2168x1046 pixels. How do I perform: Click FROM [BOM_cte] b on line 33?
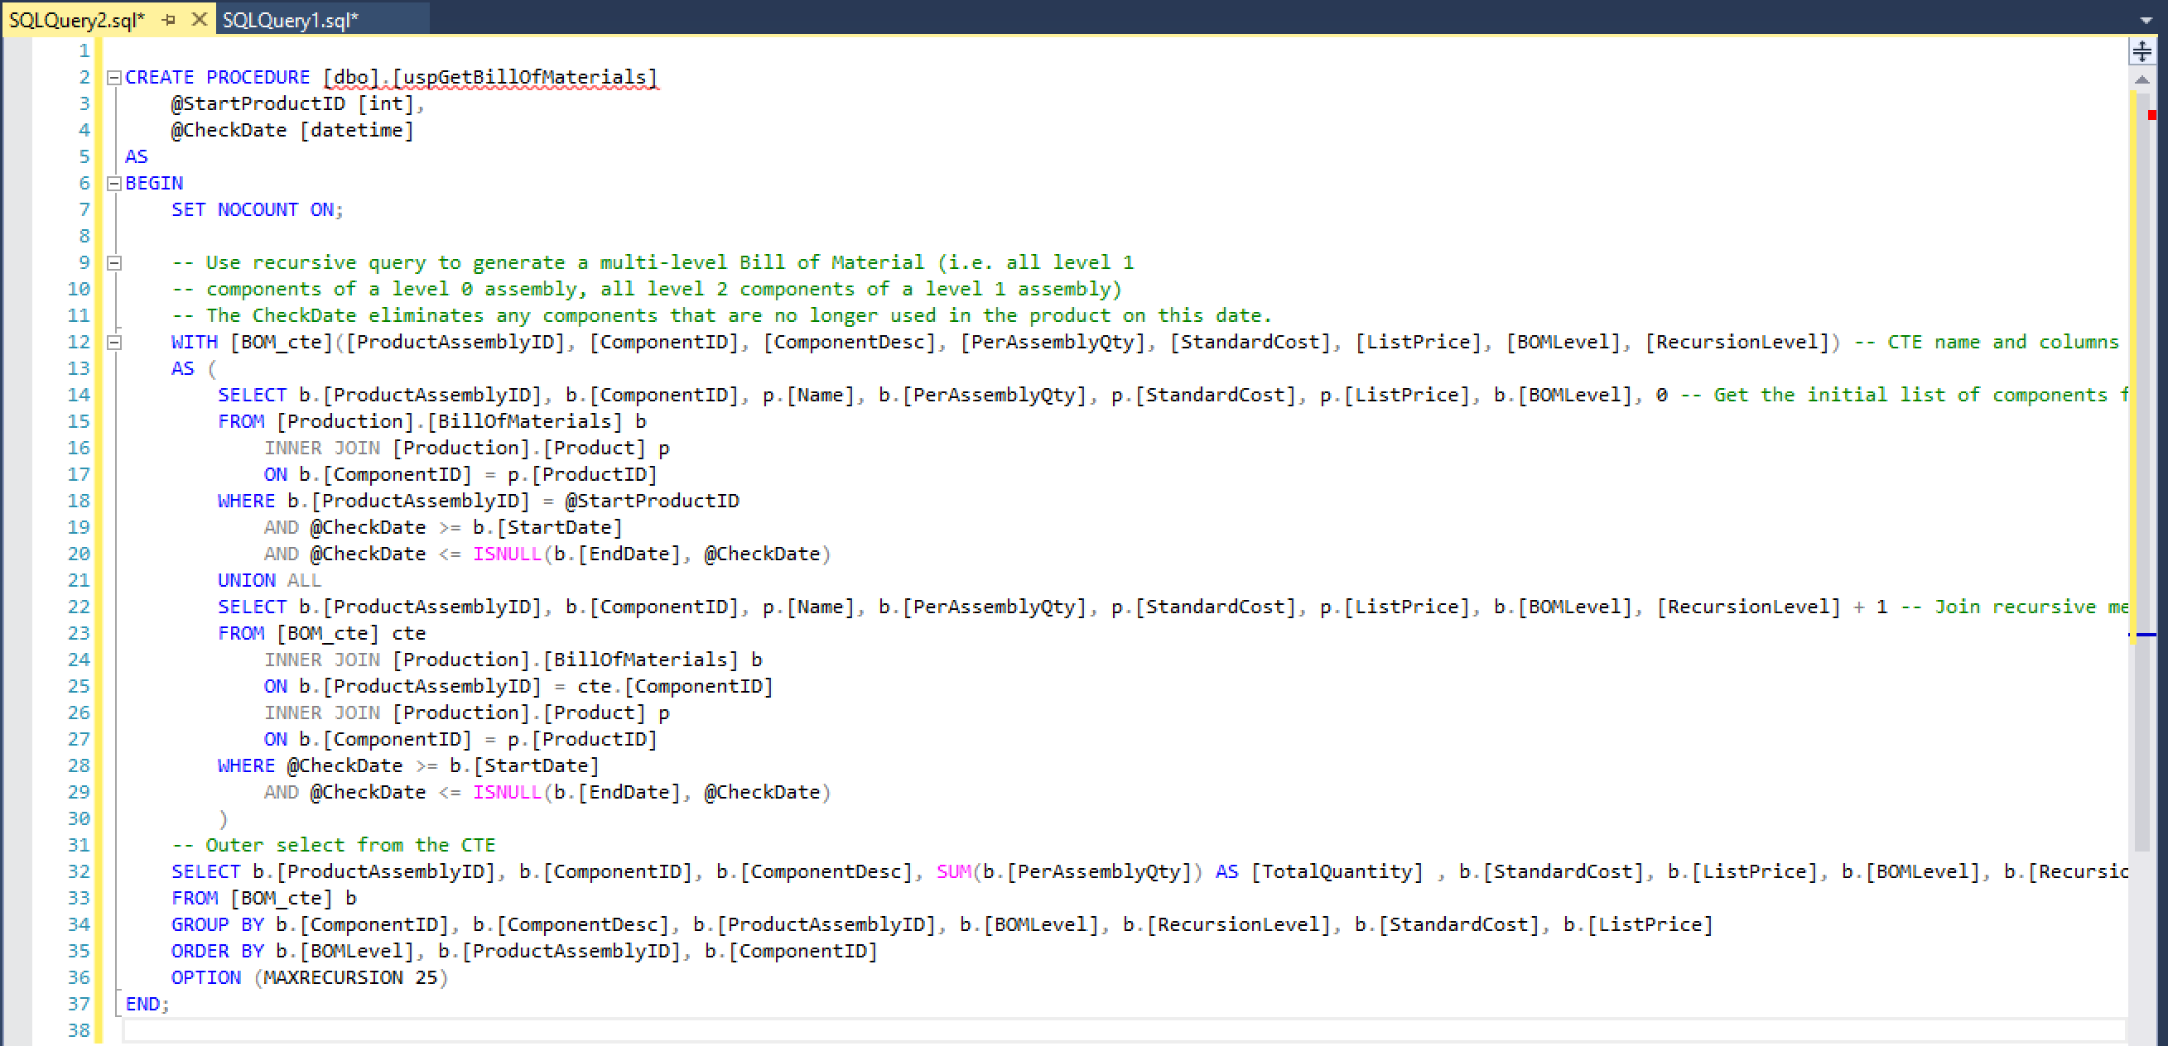point(263,898)
